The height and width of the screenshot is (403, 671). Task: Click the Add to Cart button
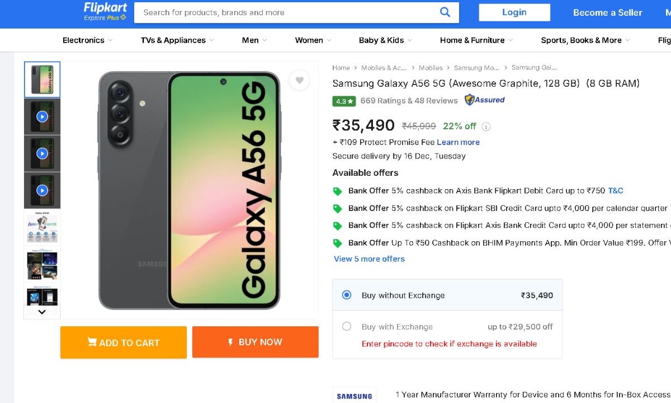[124, 343]
